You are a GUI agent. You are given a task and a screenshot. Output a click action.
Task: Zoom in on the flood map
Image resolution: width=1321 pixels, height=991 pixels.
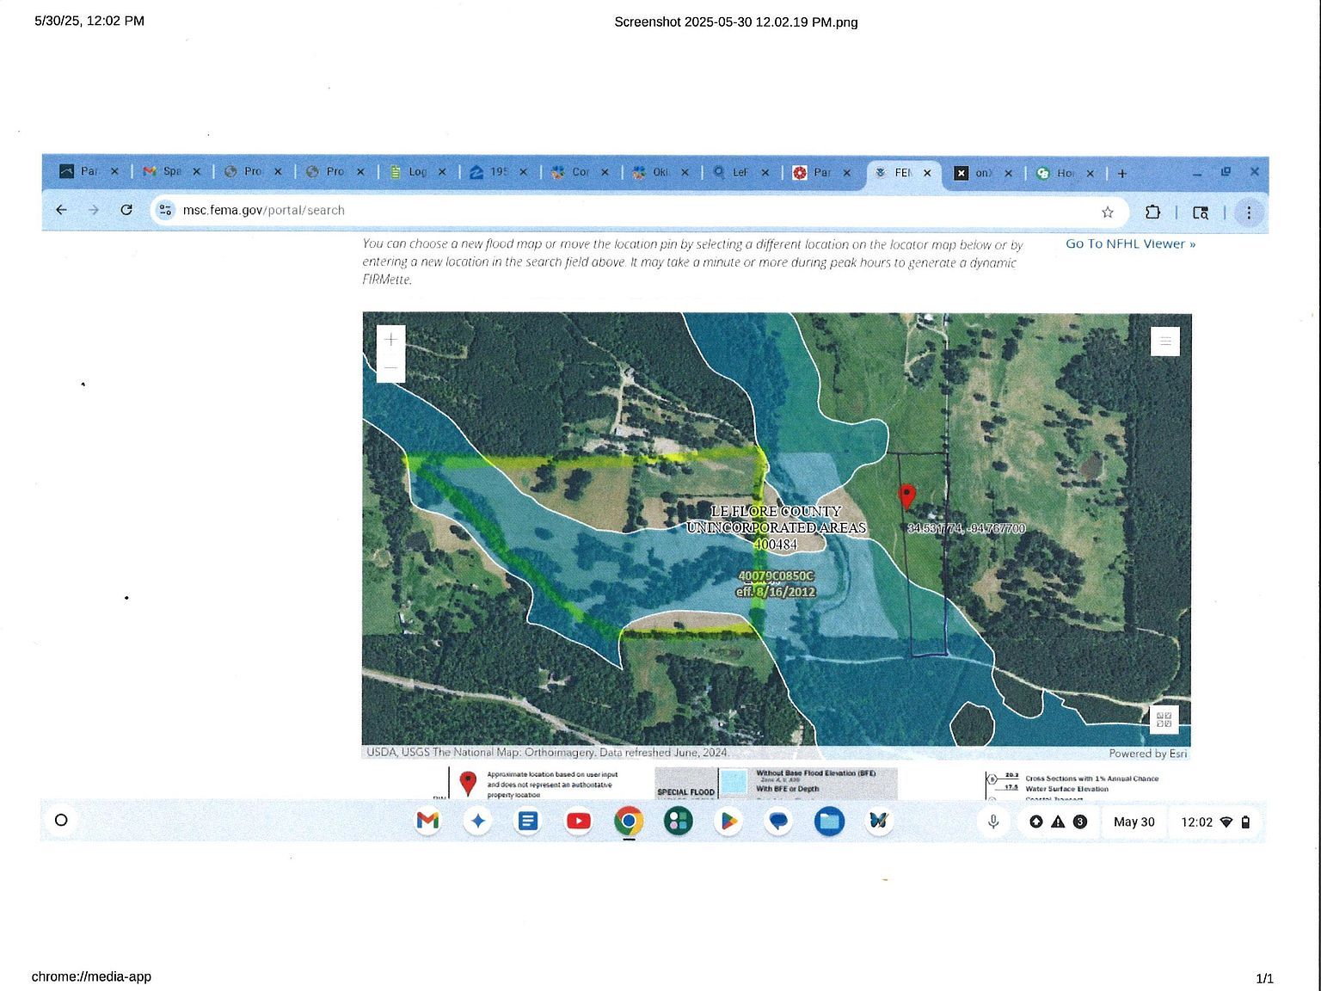tap(390, 340)
